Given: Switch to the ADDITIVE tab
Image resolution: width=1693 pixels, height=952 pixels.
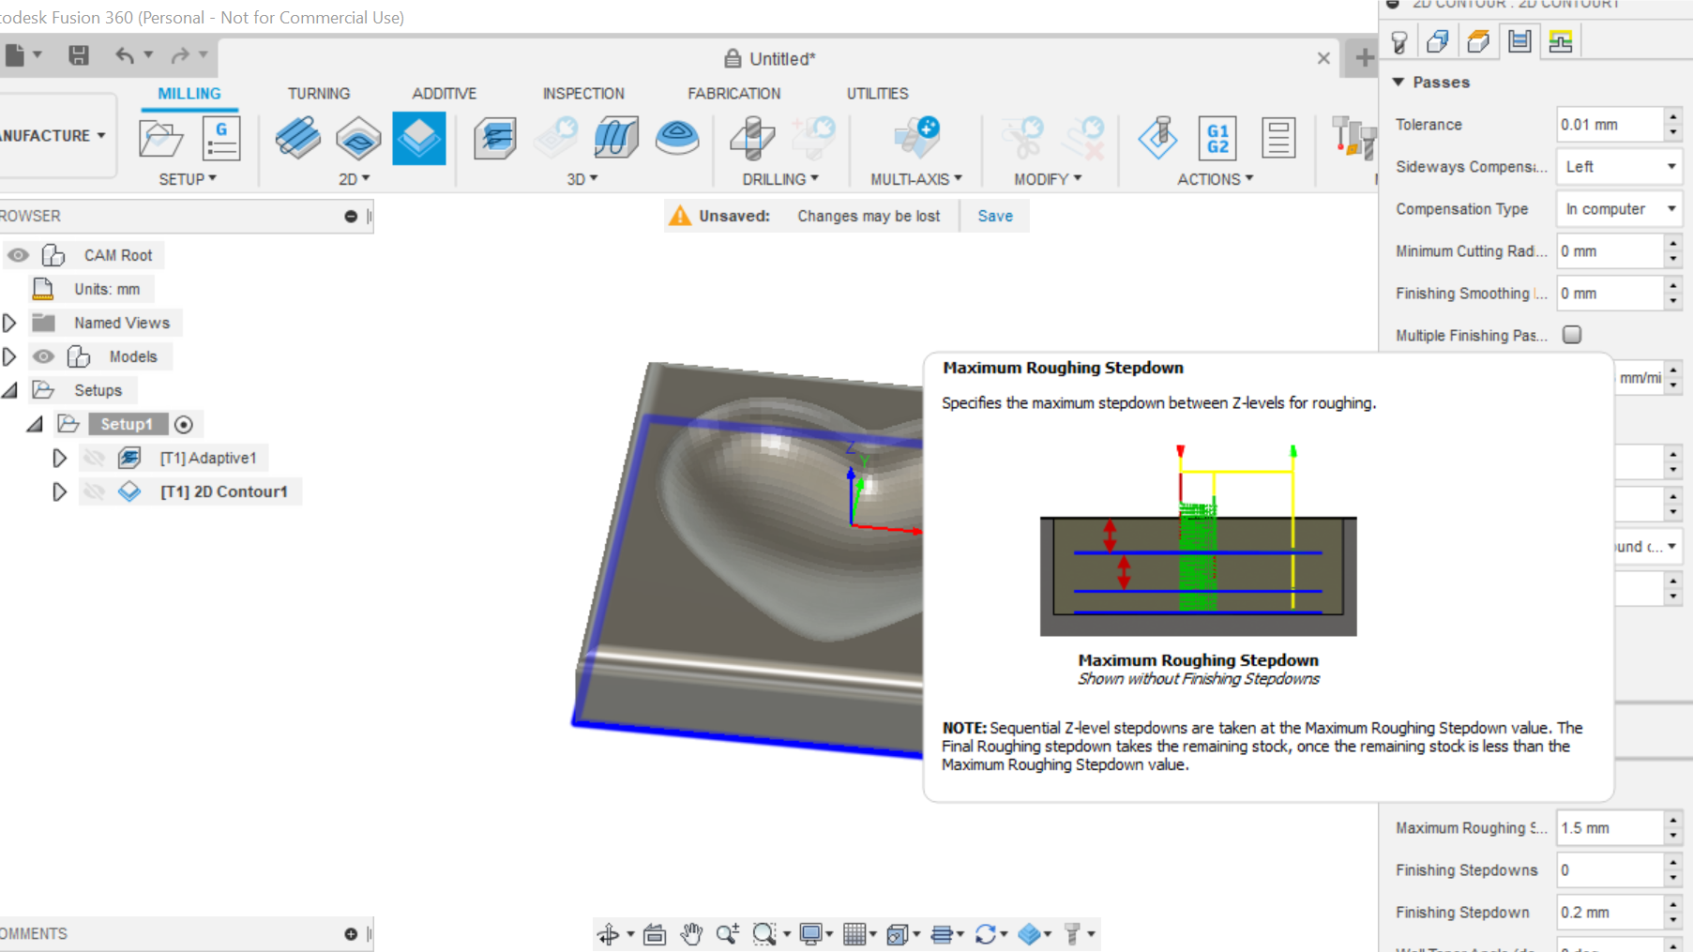Looking at the screenshot, I should coord(445,94).
